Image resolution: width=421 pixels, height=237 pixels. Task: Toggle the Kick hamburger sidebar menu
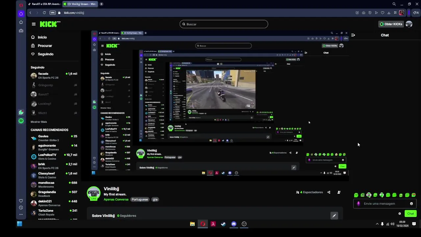pyautogui.click(x=34, y=24)
